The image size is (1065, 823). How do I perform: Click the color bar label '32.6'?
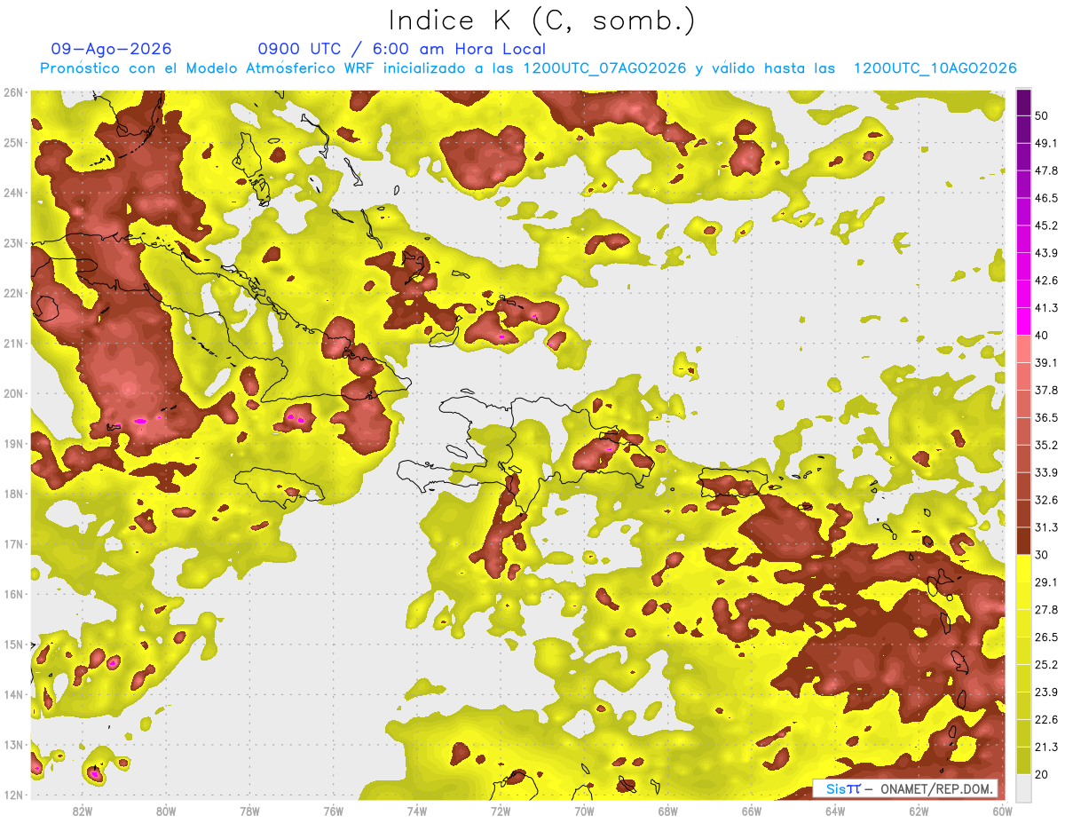click(1045, 500)
